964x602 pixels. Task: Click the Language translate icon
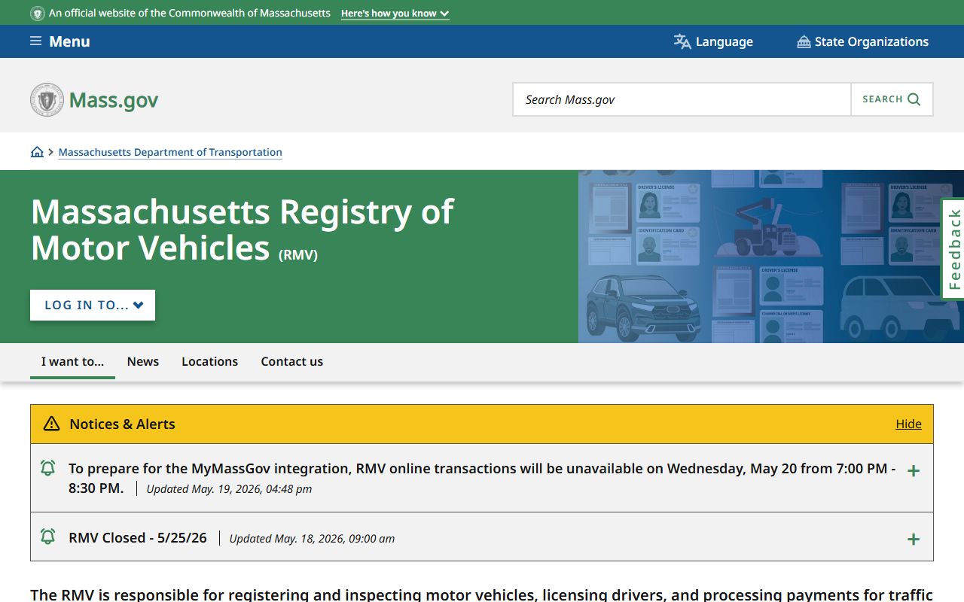click(x=682, y=41)
